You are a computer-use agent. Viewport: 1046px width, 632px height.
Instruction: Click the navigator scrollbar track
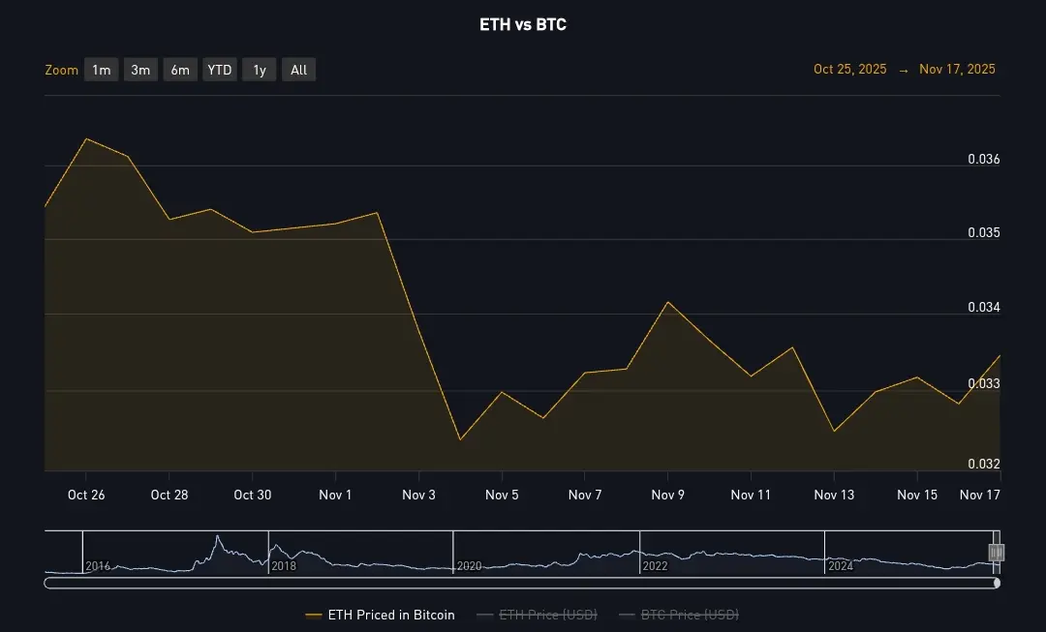pos(523,583)
